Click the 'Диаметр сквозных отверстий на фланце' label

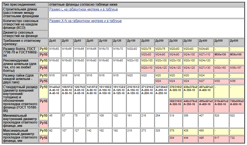click(x=25, y=34)
